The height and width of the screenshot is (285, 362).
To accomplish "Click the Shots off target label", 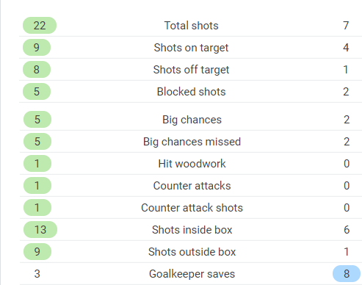I will [191, 70].
